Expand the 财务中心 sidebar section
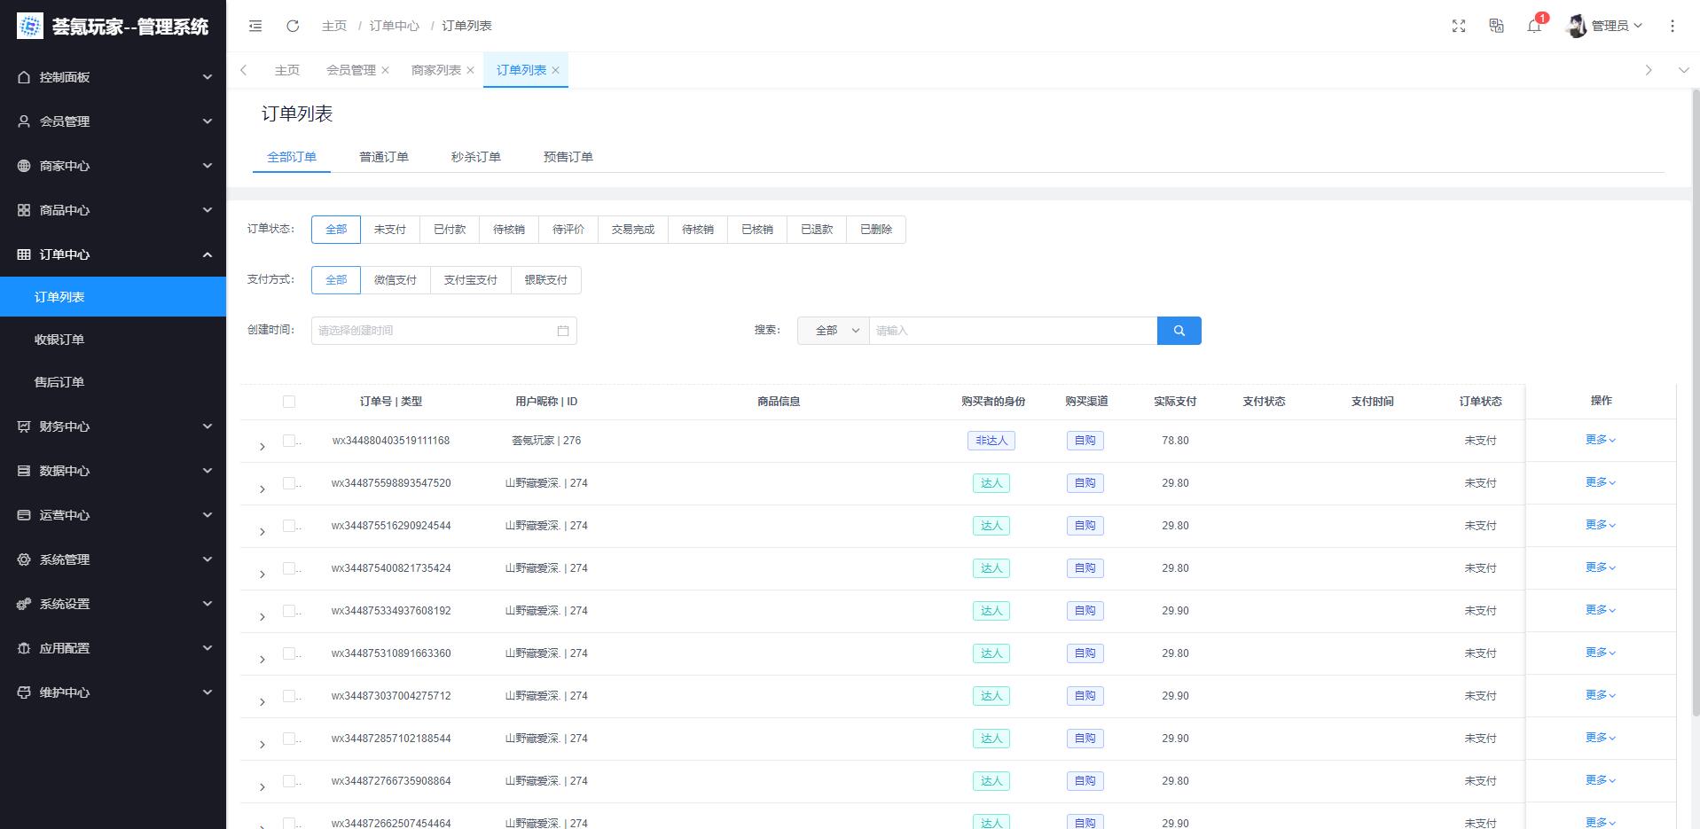Viewport: 1700px width, 829px height. (x=114, y=426)
